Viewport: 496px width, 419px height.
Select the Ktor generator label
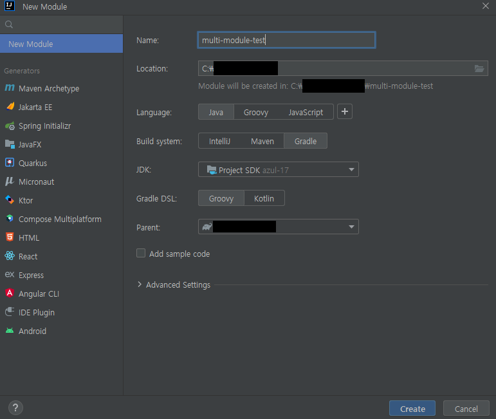26,201
